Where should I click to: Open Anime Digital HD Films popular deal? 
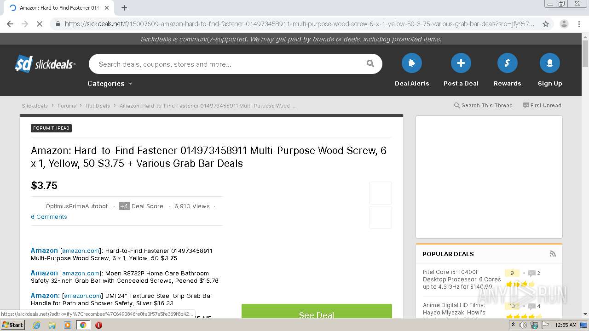tap(454, 310)
